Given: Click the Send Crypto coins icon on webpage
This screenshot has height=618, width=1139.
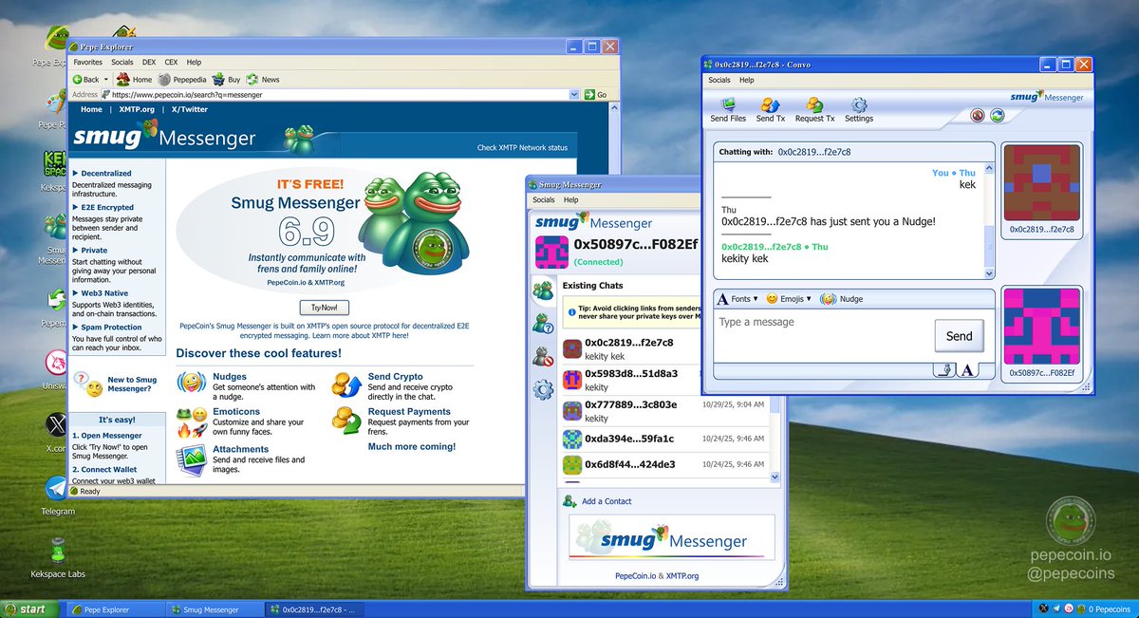Looking at the screenshot, I should click(x=345, y=384).
